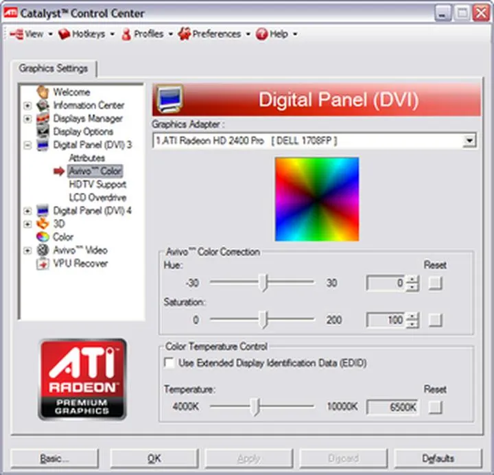The width and height of the screenshot is (494, 475).
Task: Click the Digital Panel (DVI) 4 monitor icon
Action: [43, 211]
